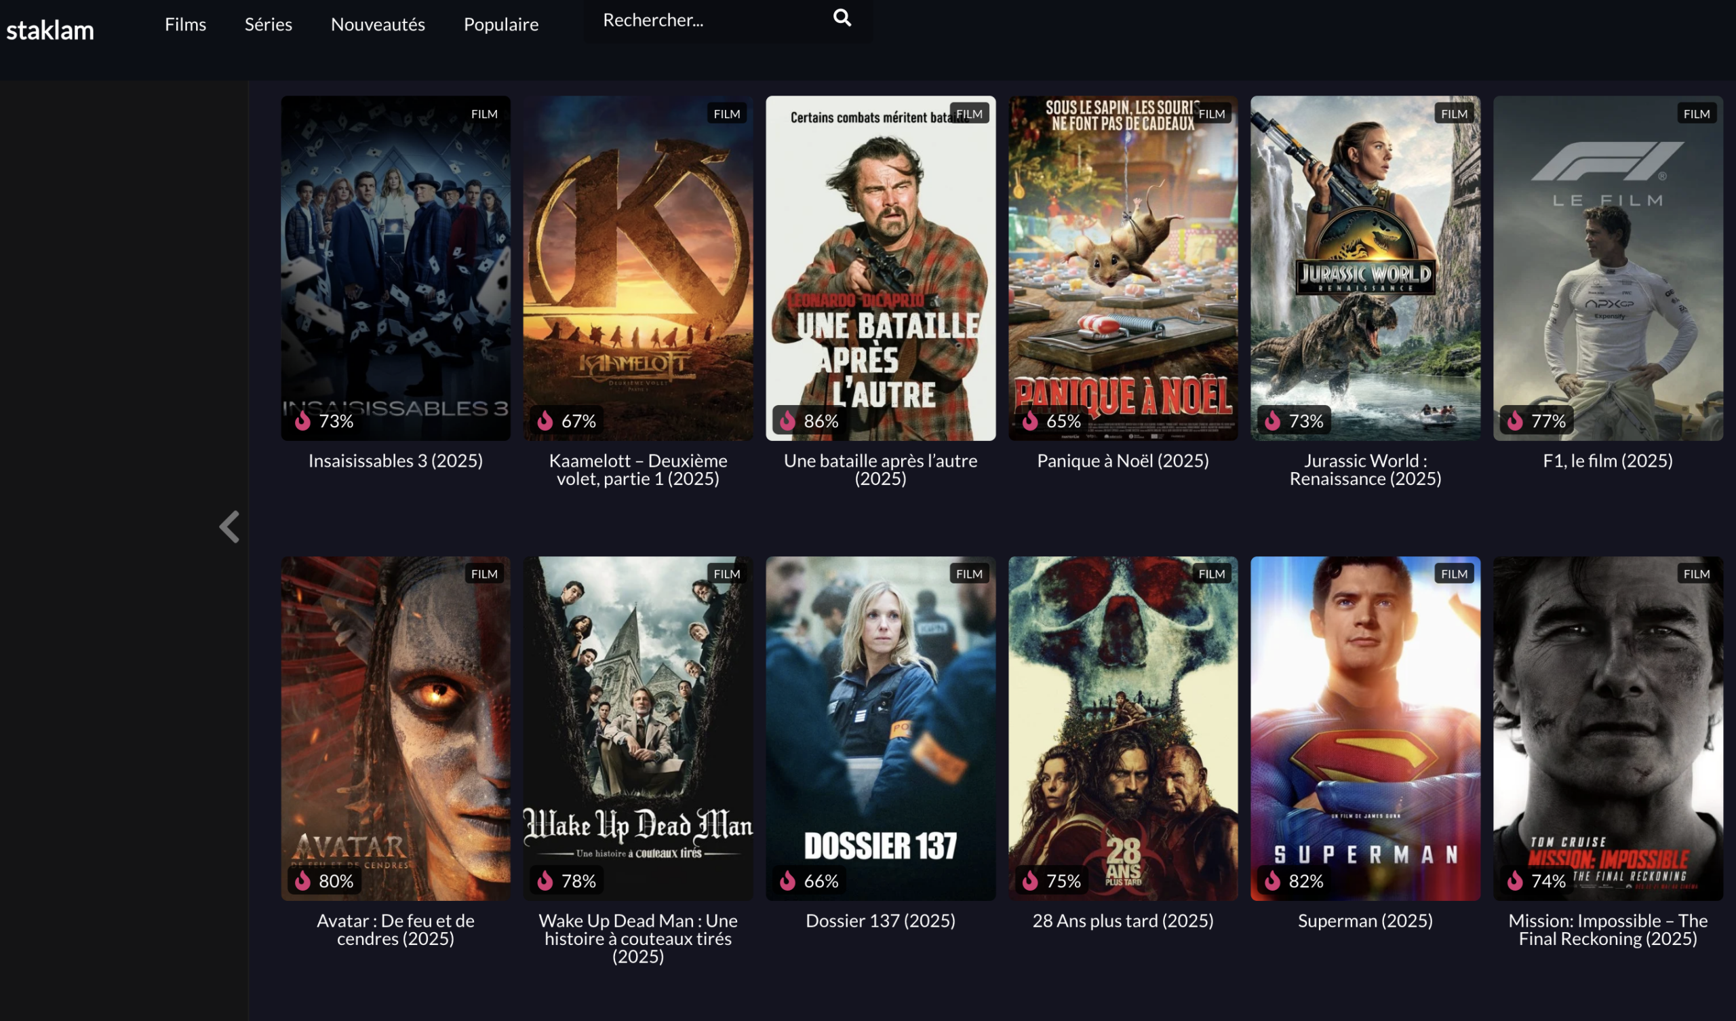1736x1021 pixels.
Task: Click the staklam site logo
Action: 50,31
